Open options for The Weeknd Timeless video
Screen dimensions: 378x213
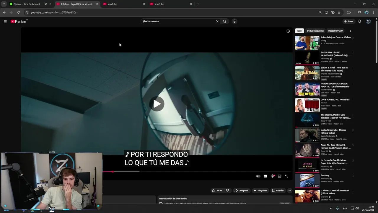[x=353, y=115]
